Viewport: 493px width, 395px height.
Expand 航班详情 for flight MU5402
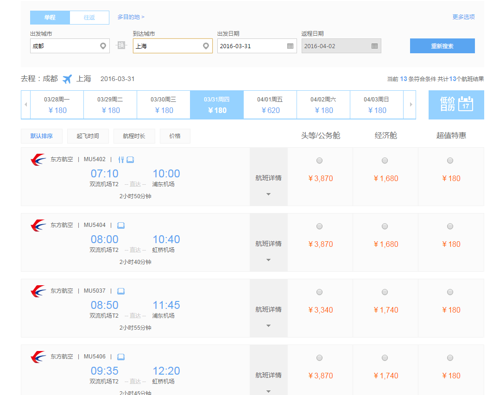(269, 177)
